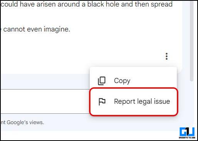The height and width of the screenshot is (141, 198).
Task: Click the prompt input field at left
Action: tap(45, 101)
